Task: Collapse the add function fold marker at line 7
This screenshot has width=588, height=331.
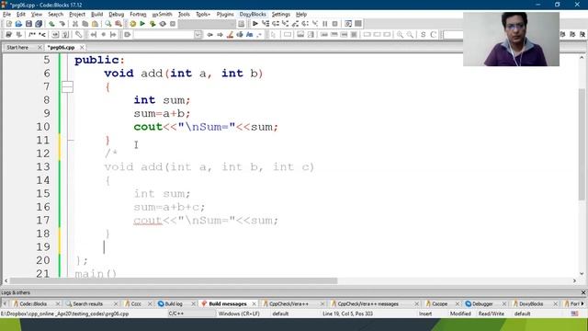Action: 67,87
